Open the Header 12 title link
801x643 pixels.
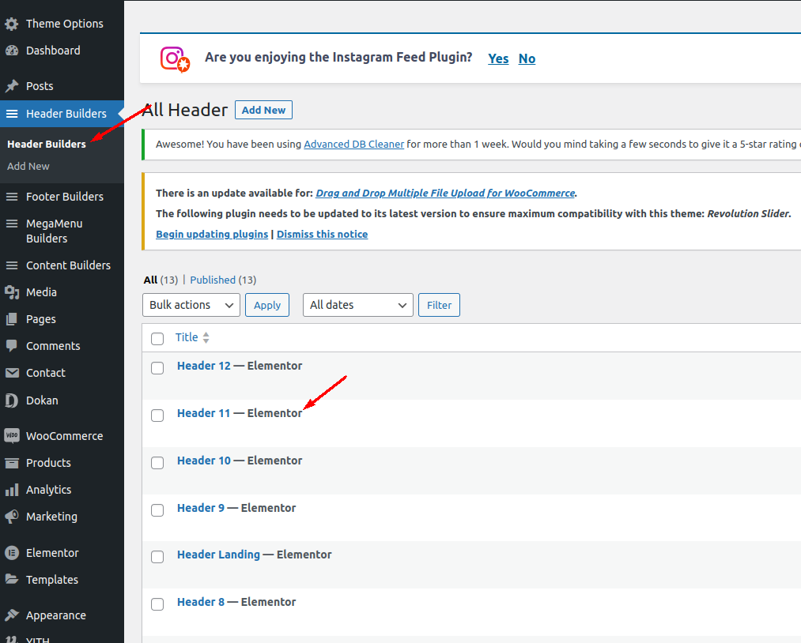(x=204, y=366)
